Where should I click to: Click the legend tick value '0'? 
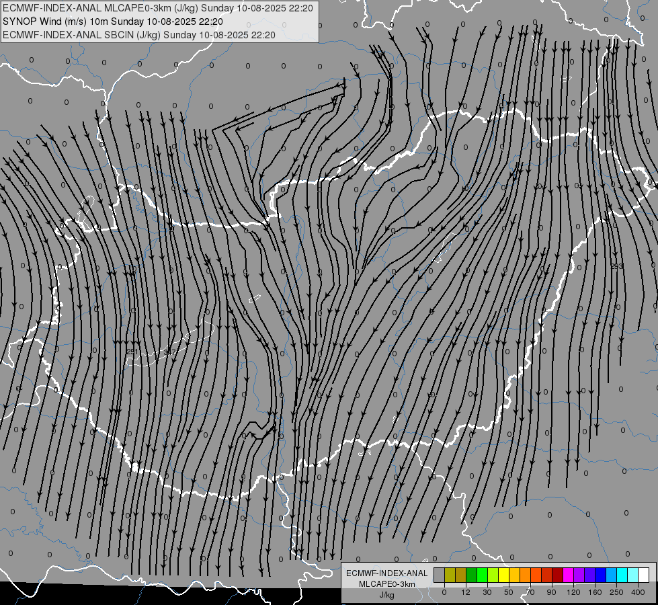point(444,592)
